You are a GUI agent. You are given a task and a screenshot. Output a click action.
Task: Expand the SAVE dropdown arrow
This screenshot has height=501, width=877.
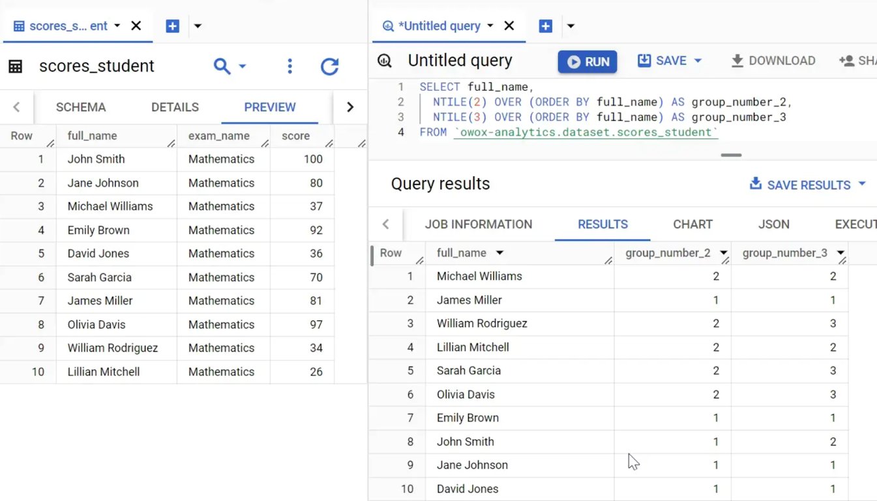tap(698, 61)
